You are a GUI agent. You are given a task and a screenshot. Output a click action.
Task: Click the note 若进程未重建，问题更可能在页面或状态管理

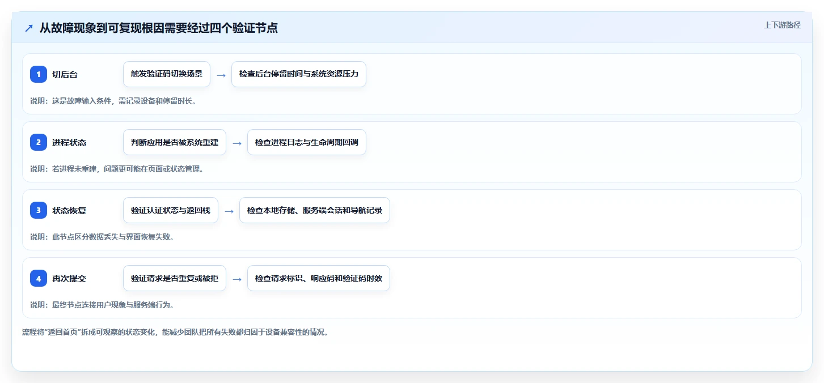(117, 169)
